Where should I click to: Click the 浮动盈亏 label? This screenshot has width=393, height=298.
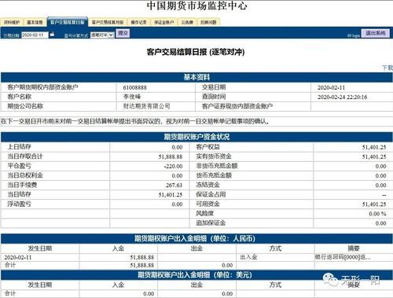pos(19,204)
